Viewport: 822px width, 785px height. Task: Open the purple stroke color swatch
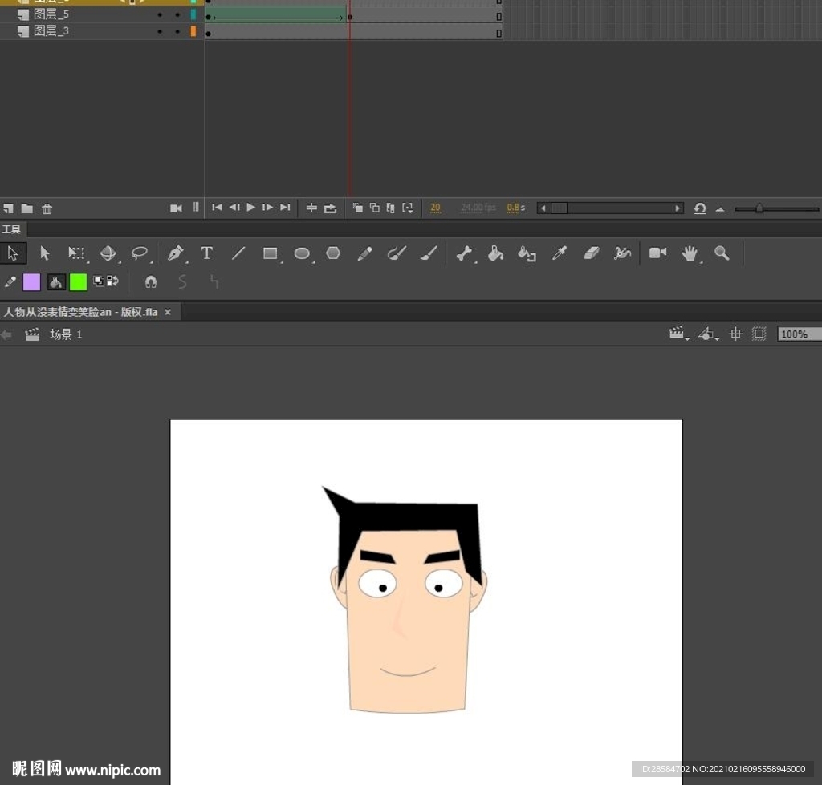coord(31,281)
